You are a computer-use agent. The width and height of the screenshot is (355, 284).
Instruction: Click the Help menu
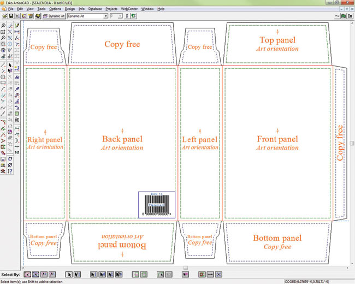(x=161, y=9)
